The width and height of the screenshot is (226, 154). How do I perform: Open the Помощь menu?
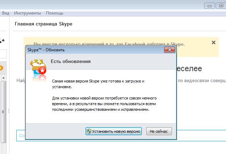(55, 13)
